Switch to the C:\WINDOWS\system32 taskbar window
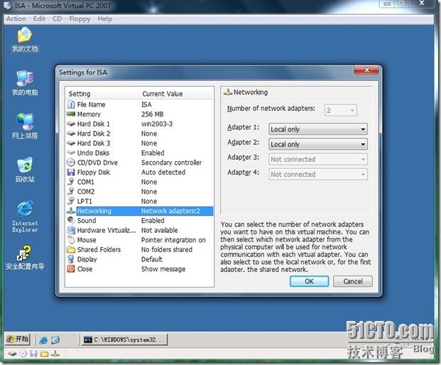Image resolution: width=441 pixels, height=365 pixels. 124,339
